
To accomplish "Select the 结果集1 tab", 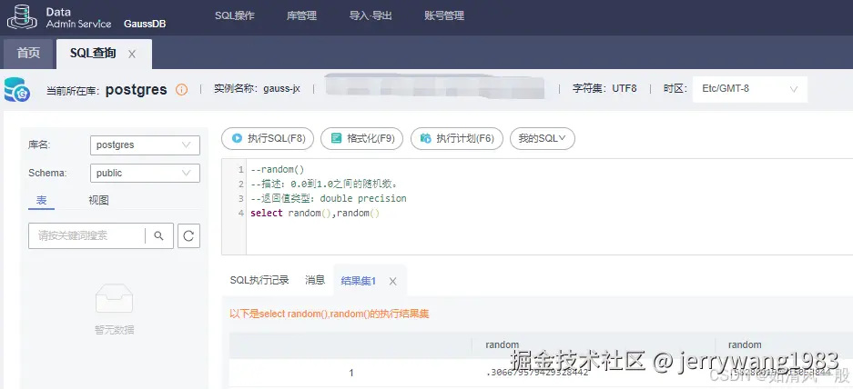I will pyautogui.click(x=359, y=281).
